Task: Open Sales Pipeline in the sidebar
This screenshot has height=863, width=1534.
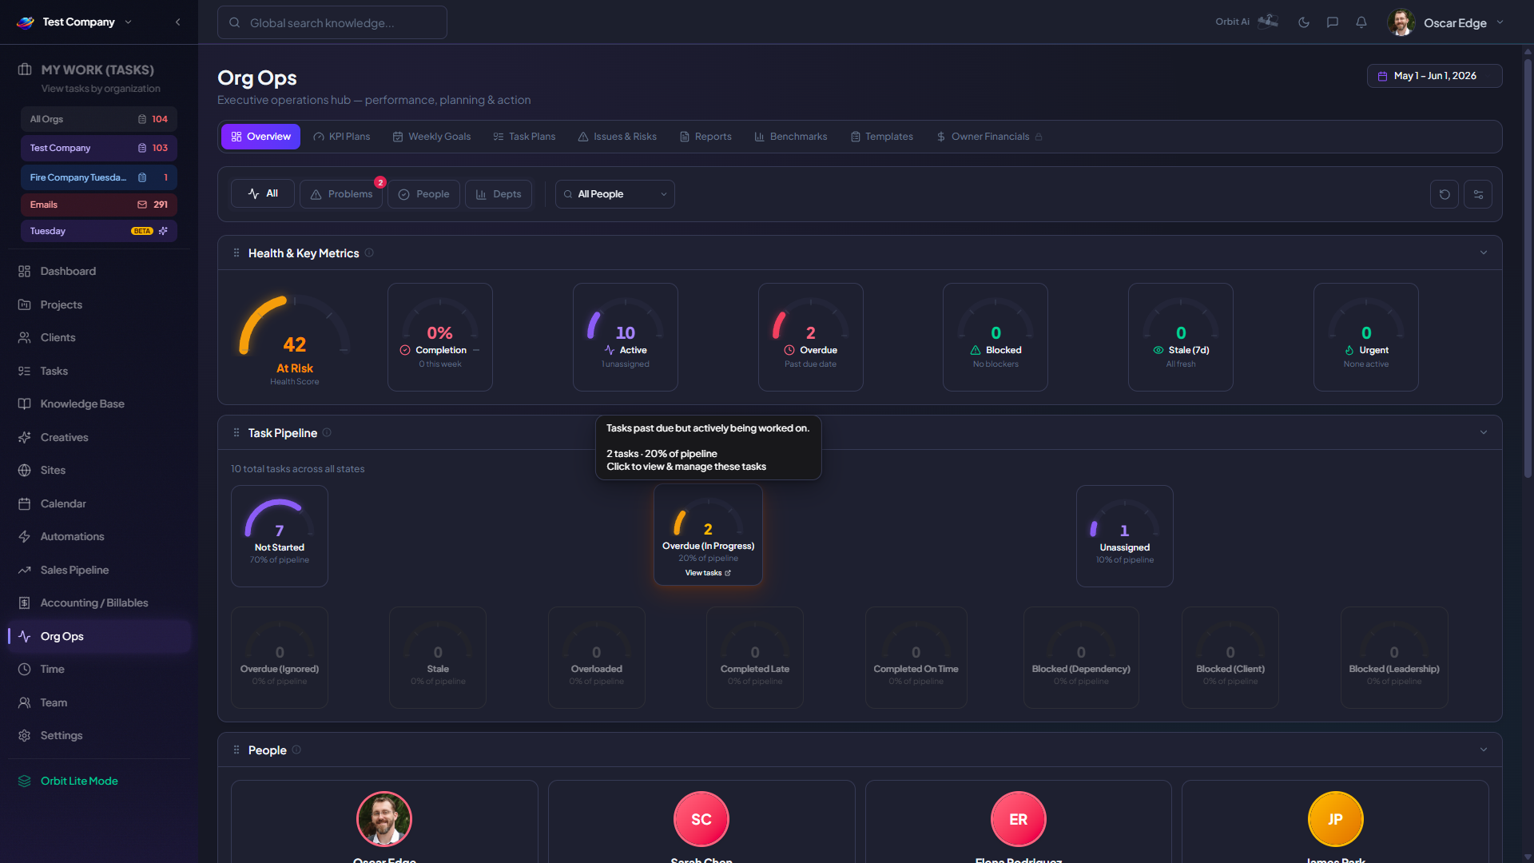Action: [x=99, y=571]
